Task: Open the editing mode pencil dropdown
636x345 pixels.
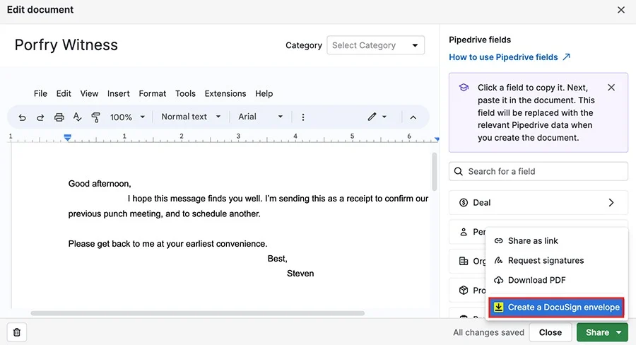Action: [377, 117]
